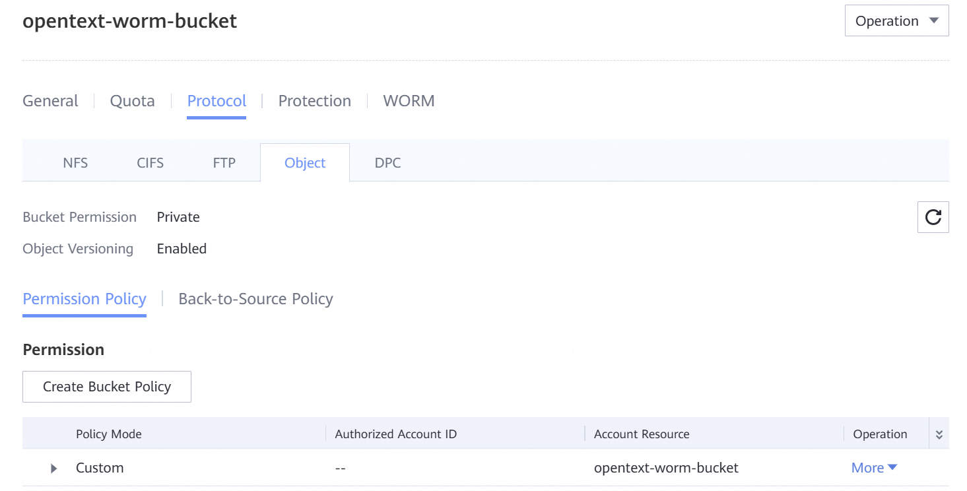The height and width of the screenshot is (491, 967).
Task: Select the Object protocol tab
Action: (305, 163)
